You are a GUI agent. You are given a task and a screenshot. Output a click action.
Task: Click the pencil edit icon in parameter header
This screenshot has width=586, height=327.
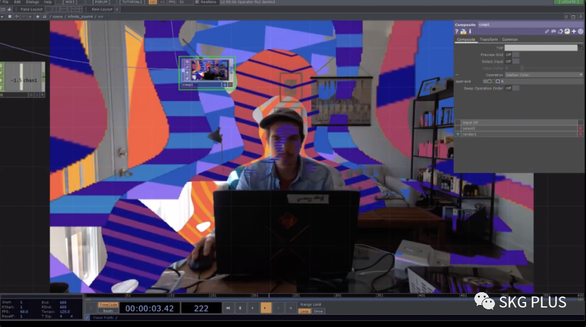(x=548, y=31)
